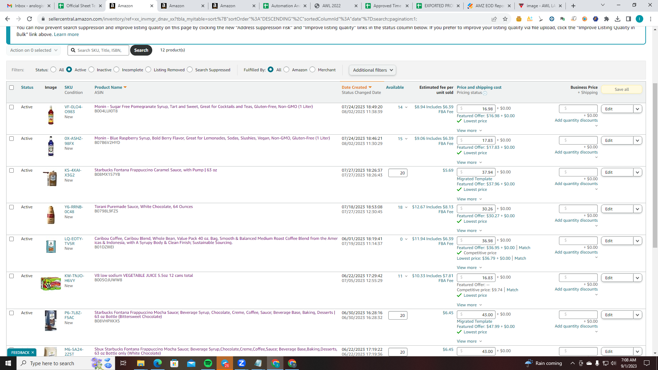Dismiss the Feedback widget with its X
This screenshot has height=370, width=658.
33,353
